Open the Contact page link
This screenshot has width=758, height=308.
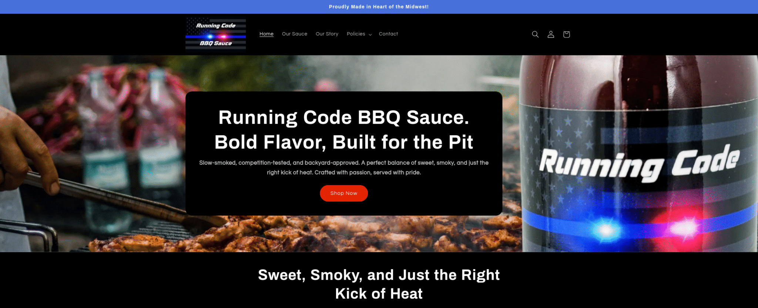pos(388,34)
